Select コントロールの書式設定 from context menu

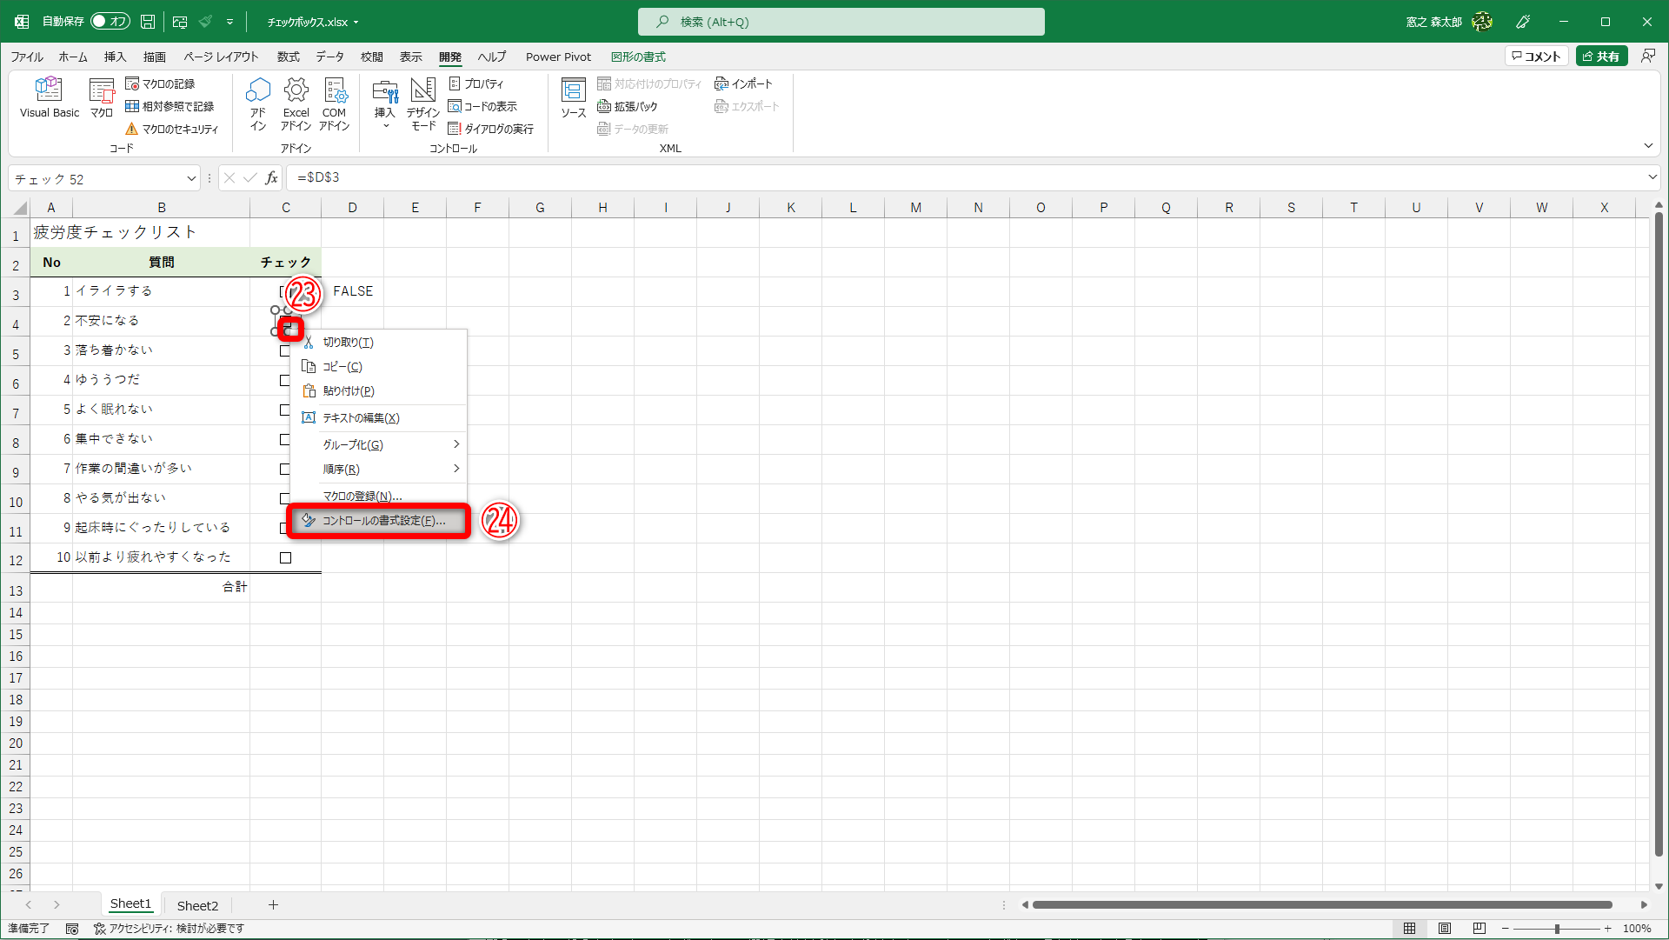point(382,521)
